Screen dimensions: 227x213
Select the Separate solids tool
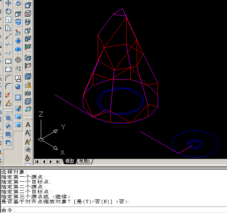28,93
